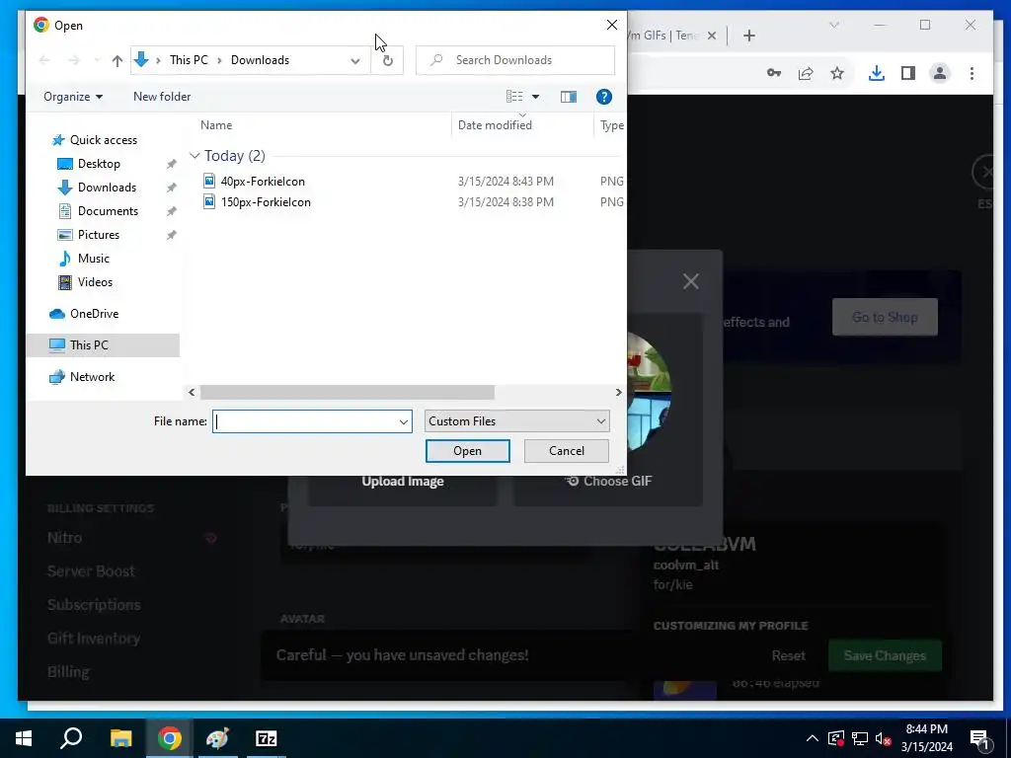The width and height of the screenshot is (1011, 758).
Task: Open Chrome password key icon
Action: point(774,73)
